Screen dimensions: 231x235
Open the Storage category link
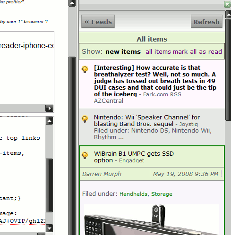[162, 194]
